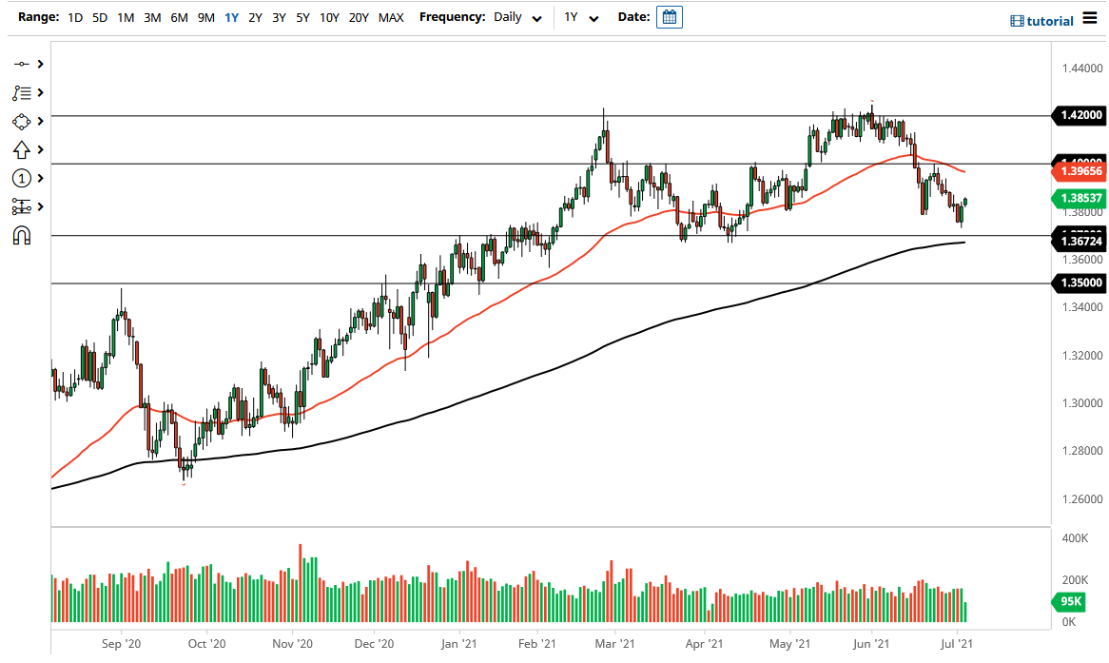Set range to 6M
The image size is (1109, 663).
(x=179, y=18)
